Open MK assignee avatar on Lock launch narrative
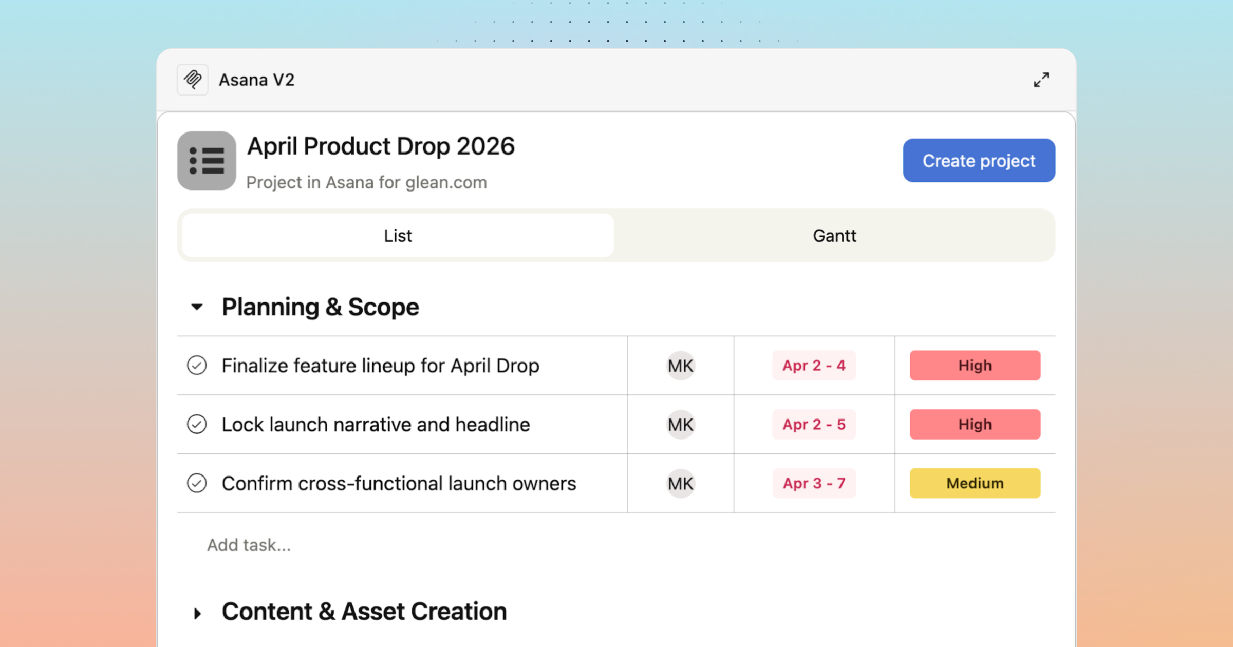Viewport: 1233px width, 647px height. point(680,425)
